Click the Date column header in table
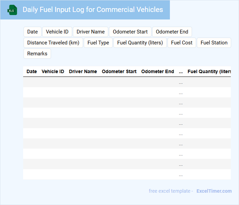The image size is (239, 205). click(32, 72)
